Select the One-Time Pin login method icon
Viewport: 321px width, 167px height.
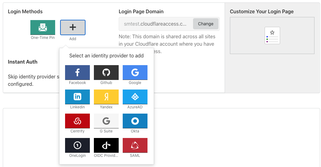(42, 27)
